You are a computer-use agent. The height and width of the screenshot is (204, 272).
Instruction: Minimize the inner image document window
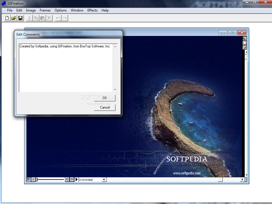coord(223,32)
